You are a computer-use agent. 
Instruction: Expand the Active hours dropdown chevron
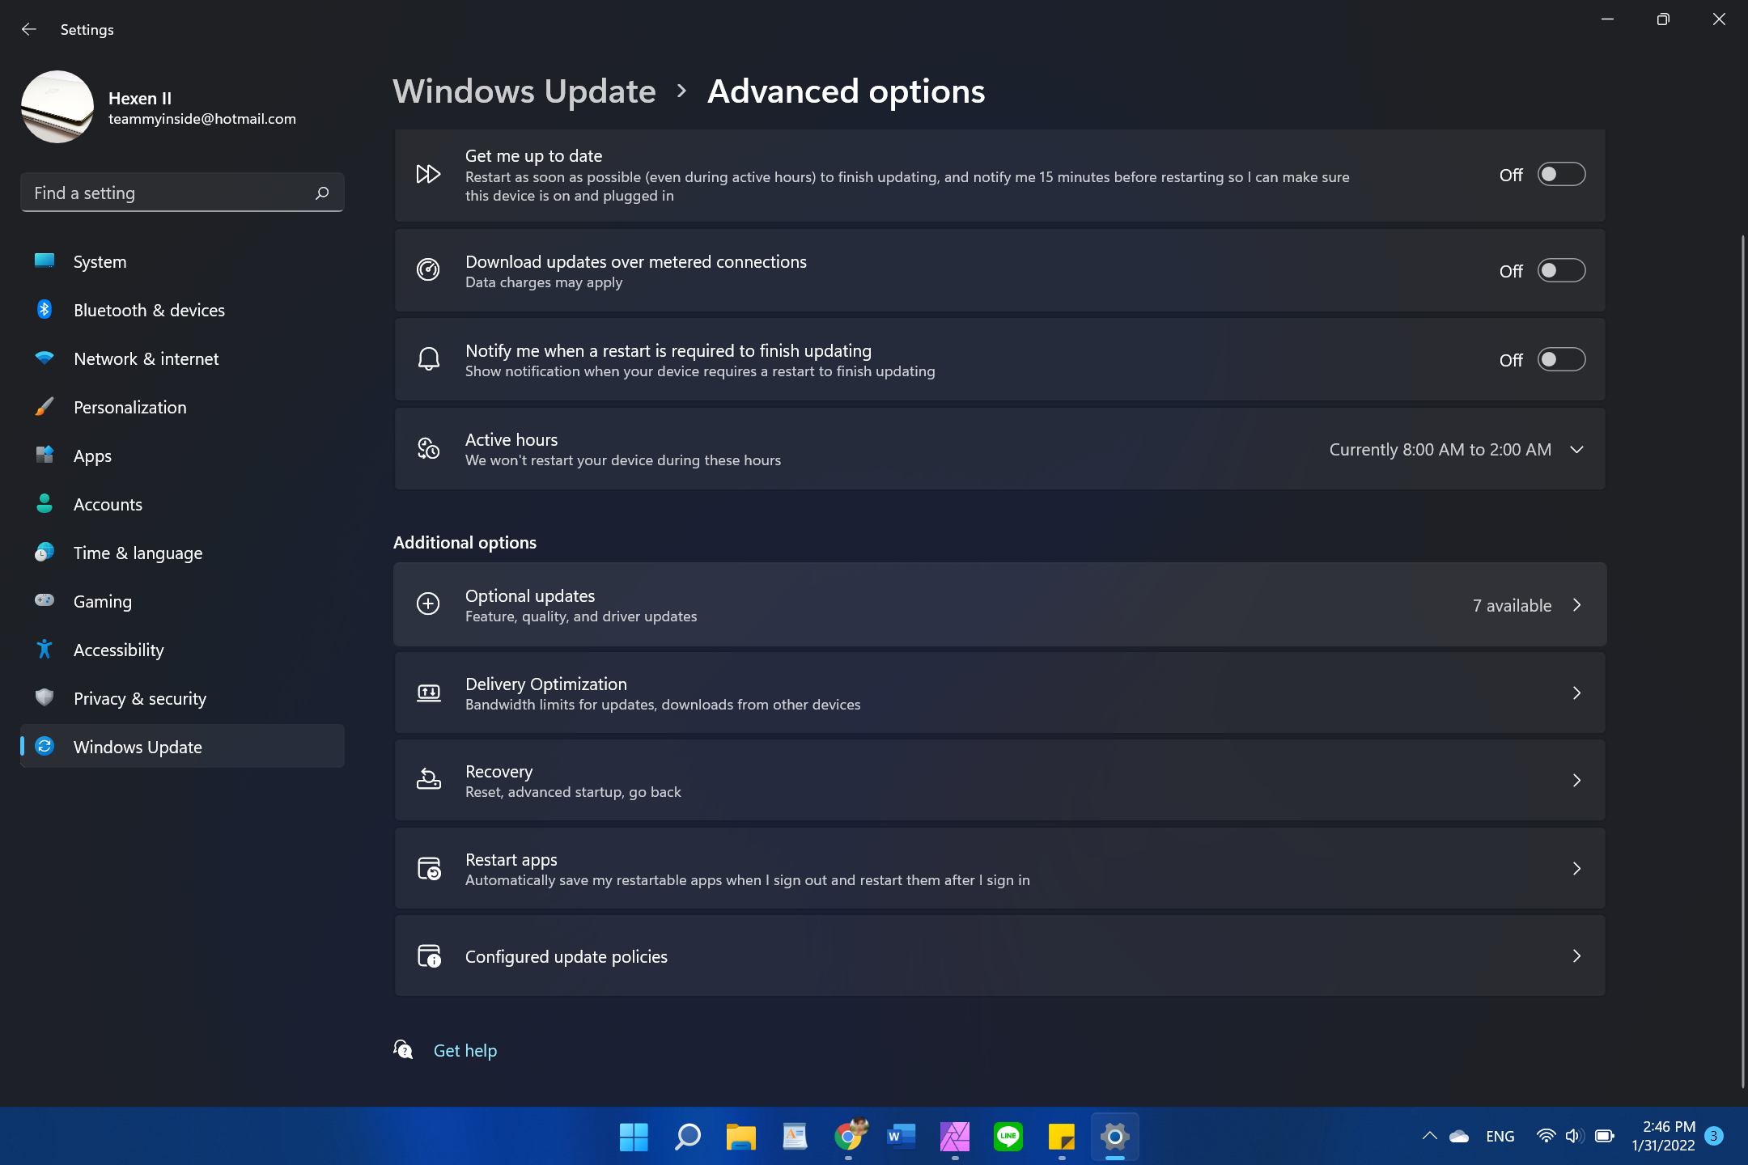point(1576,450)
